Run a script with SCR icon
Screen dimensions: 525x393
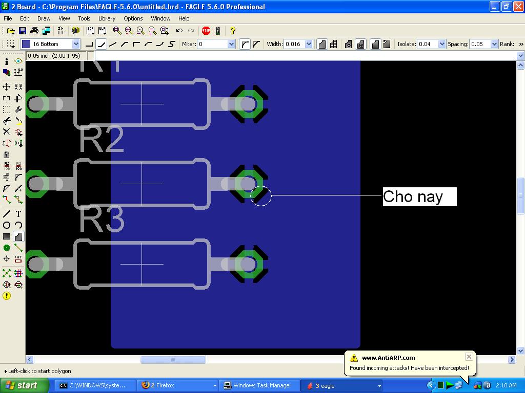coord(90,31)
